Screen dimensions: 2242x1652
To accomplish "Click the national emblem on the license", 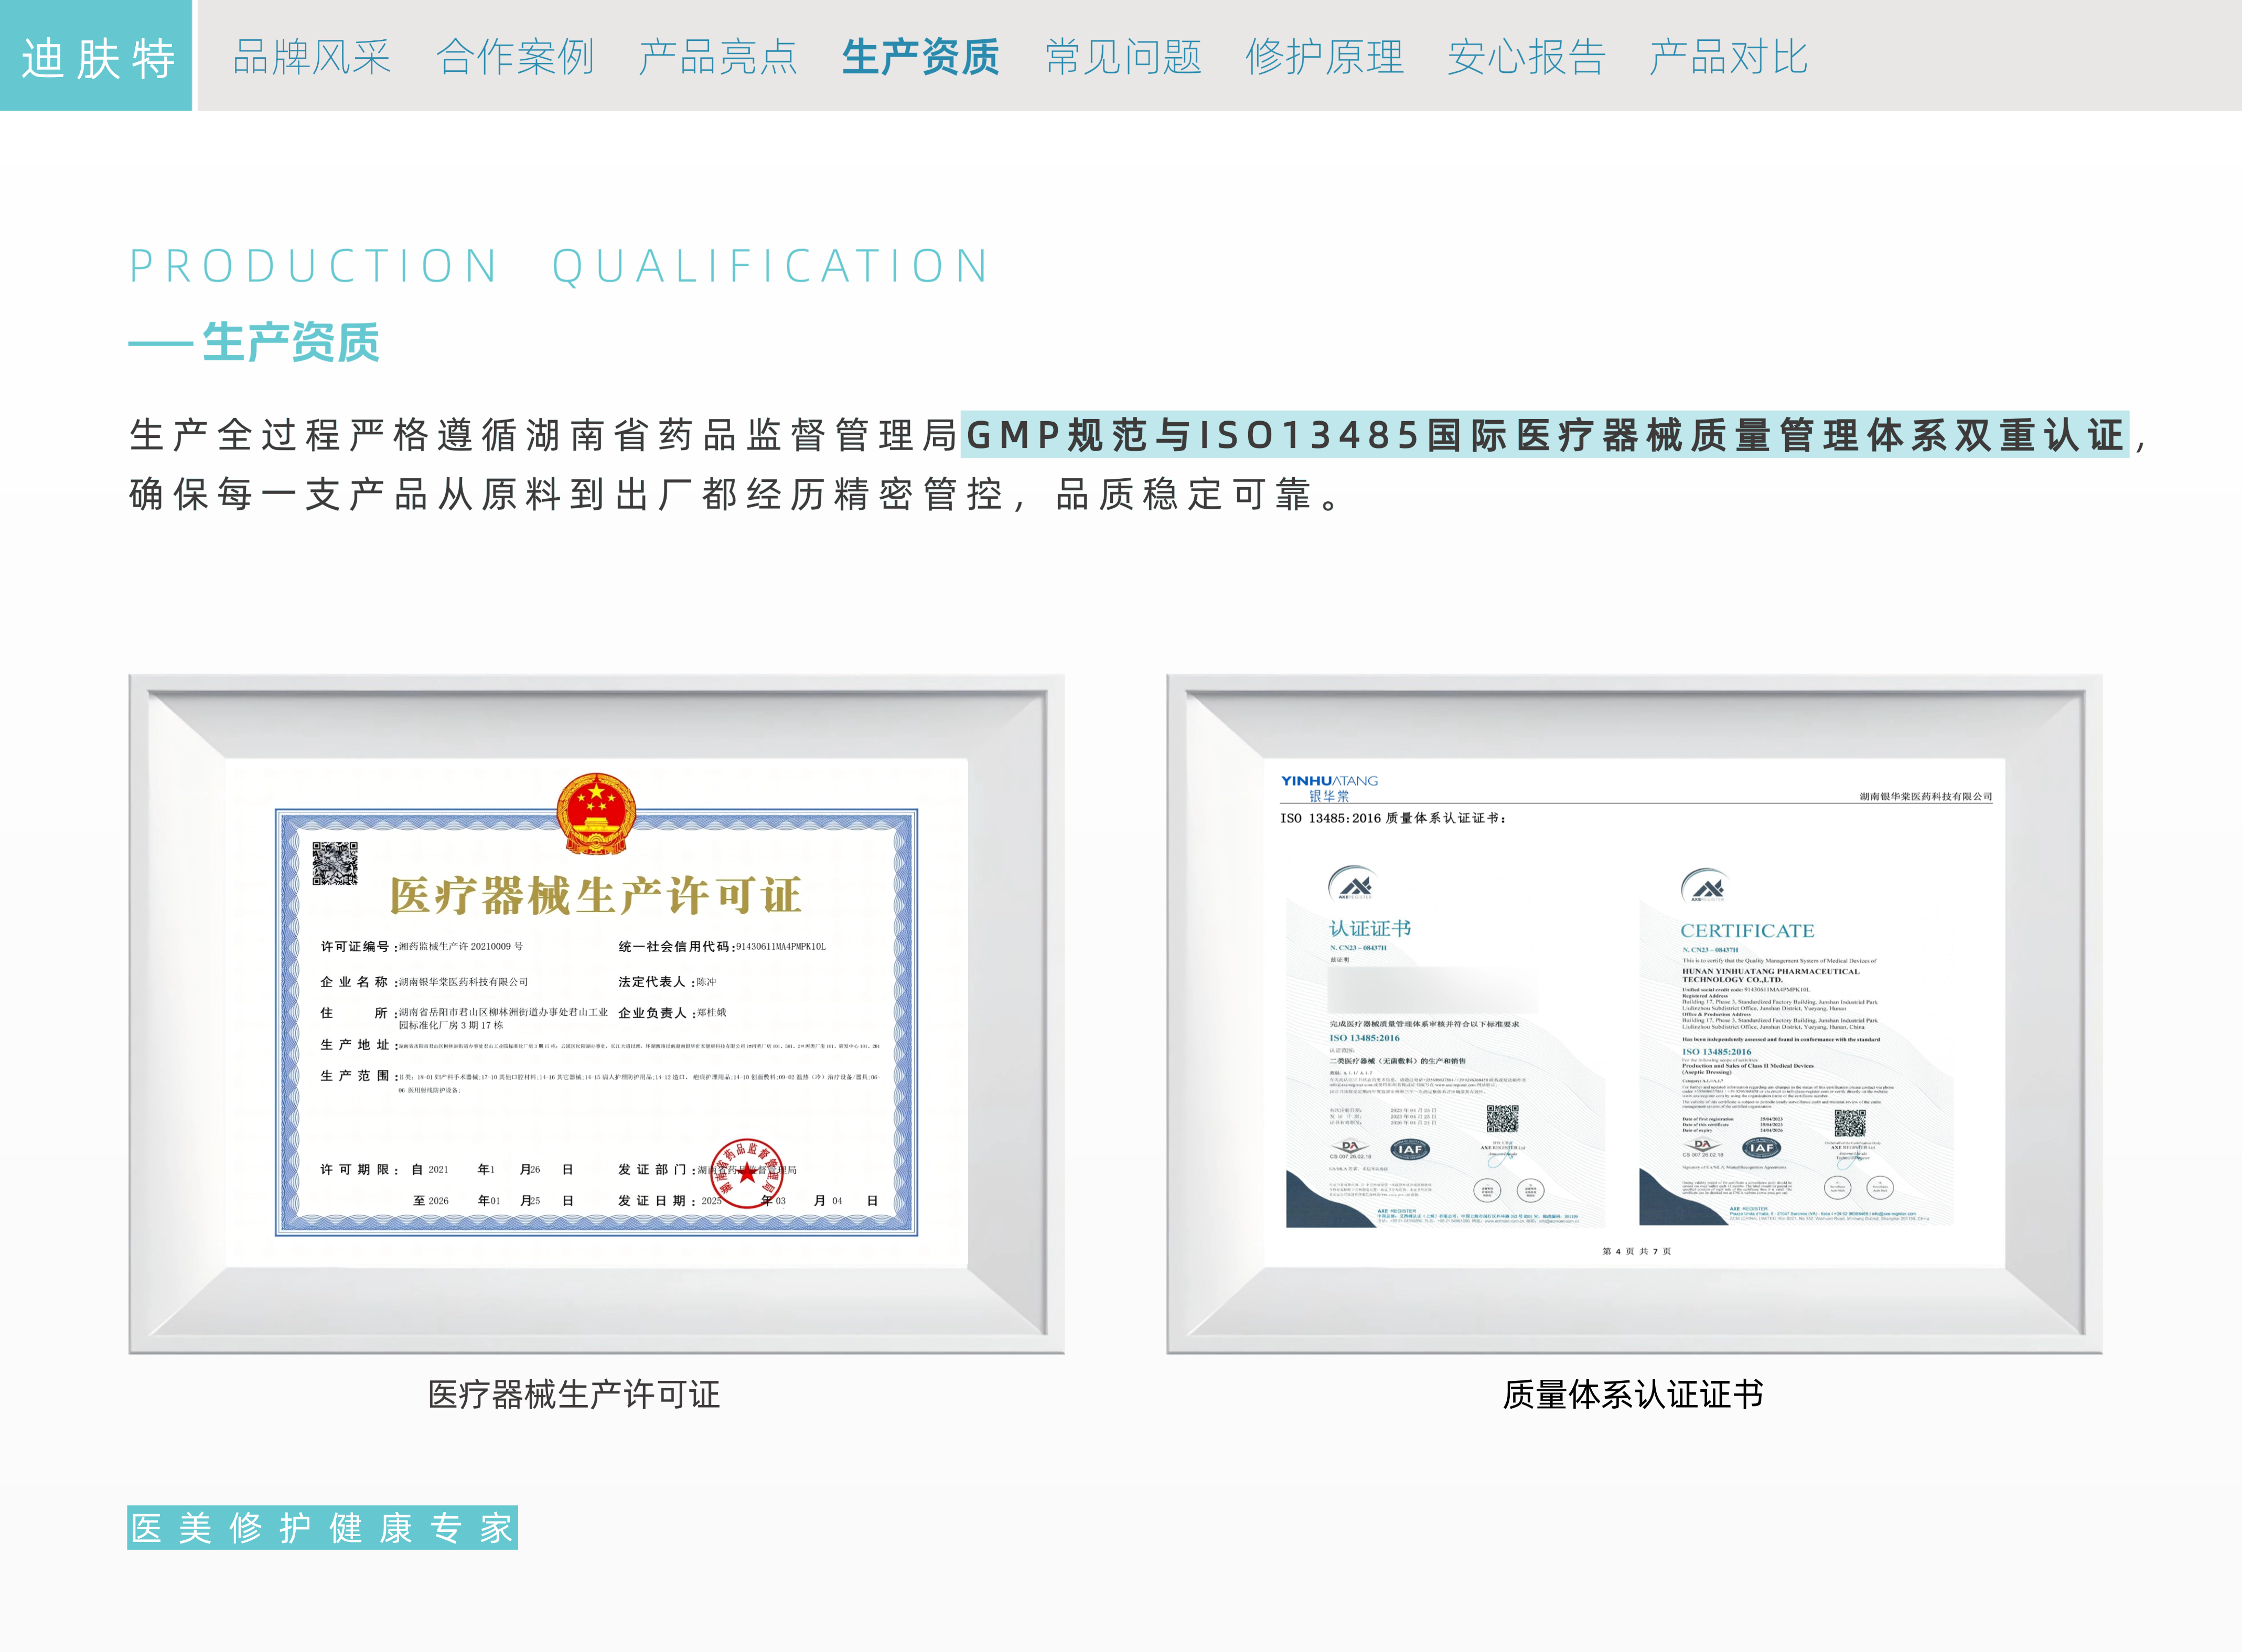I will [x=596, y=813].
